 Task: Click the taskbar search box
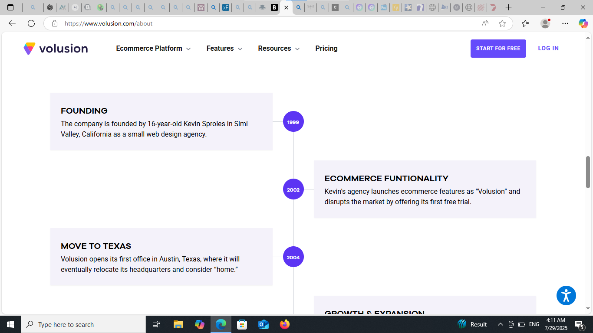point(83,324)
